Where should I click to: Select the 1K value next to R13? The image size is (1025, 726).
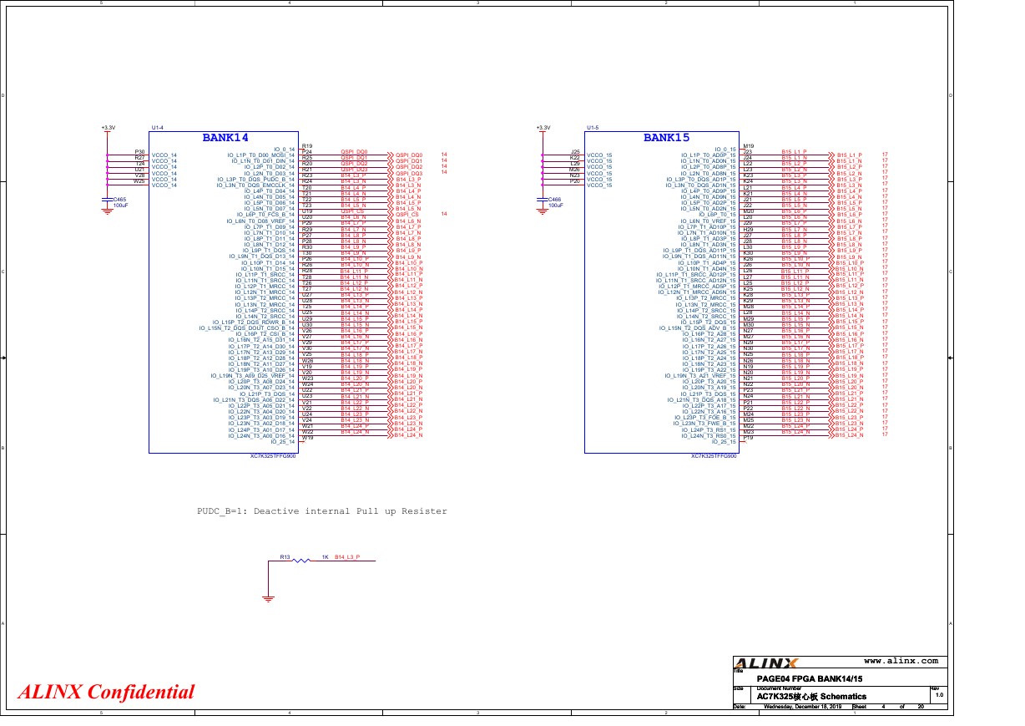(x=326, y=556)
